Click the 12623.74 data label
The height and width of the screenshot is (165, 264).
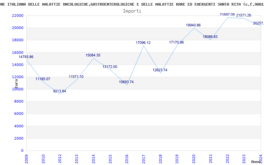click(x=160, y=70)
